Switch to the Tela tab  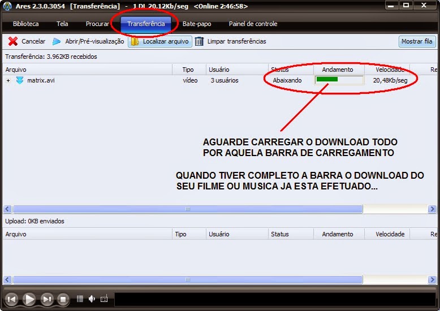click(62, 24)
